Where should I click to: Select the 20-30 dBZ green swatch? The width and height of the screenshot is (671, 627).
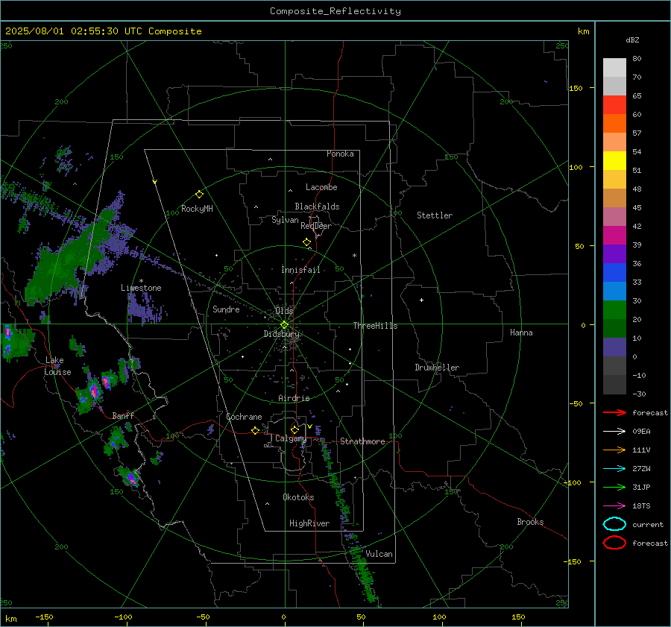pyautogui.click(x=614, y=309)
